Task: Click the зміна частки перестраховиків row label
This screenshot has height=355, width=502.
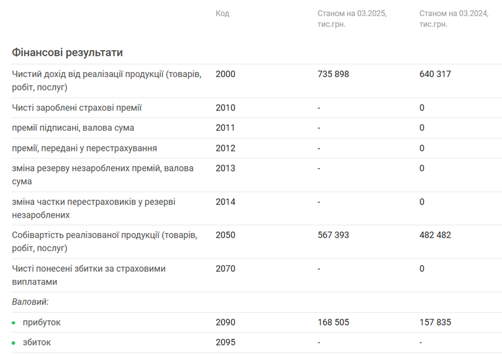Action: (x=94, y=208)
